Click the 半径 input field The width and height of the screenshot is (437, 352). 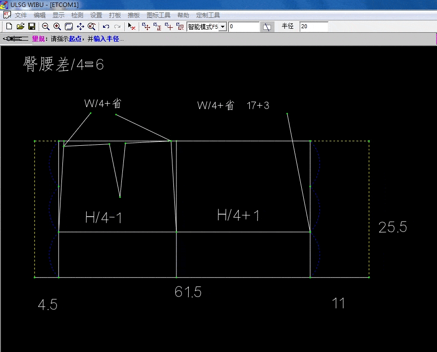tap(314, 27)
